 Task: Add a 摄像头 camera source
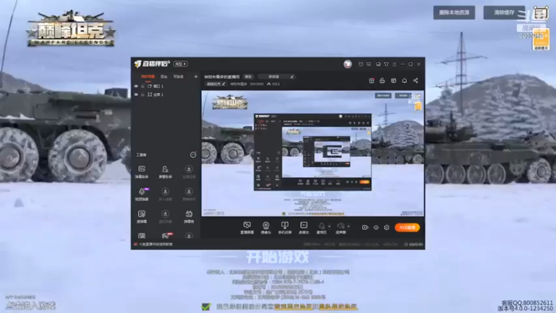click(x=265, y=227)
